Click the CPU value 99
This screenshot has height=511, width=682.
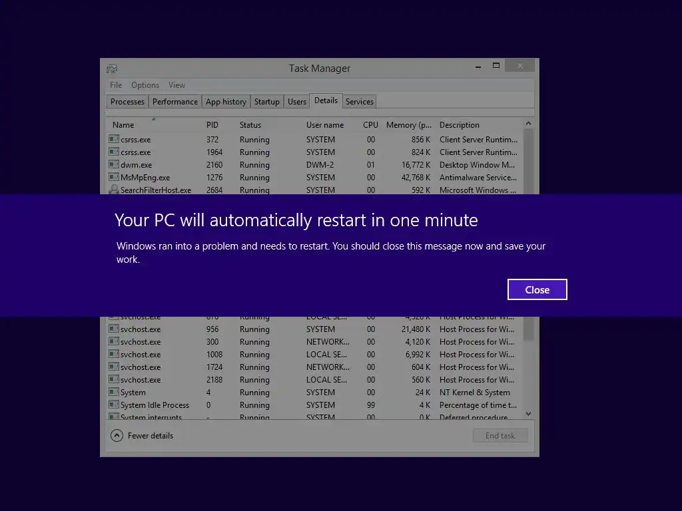click(370, 405)
